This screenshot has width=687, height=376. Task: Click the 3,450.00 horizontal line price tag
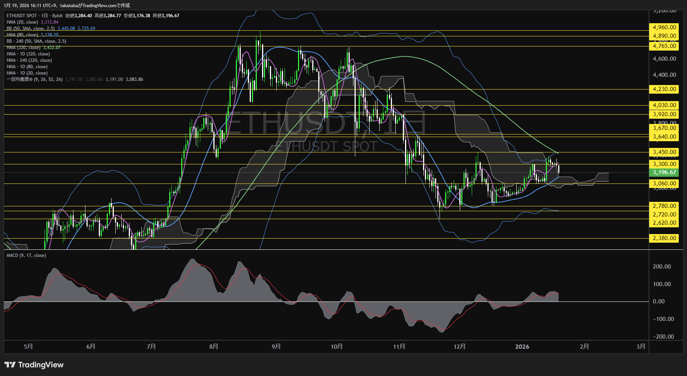(x=665, y=152)
